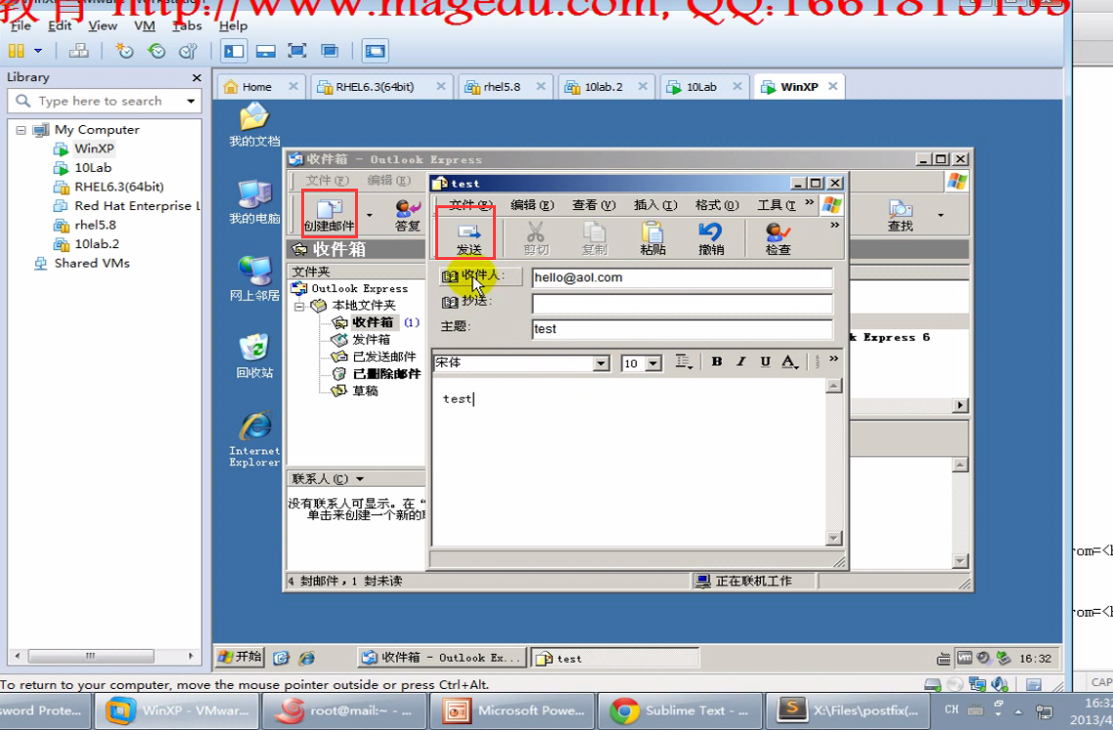Viewport: 1113px width, 730px height.
Task: Click the VMware show library sidebar icon
Action: pyautogui.click(x=233, y=51)
